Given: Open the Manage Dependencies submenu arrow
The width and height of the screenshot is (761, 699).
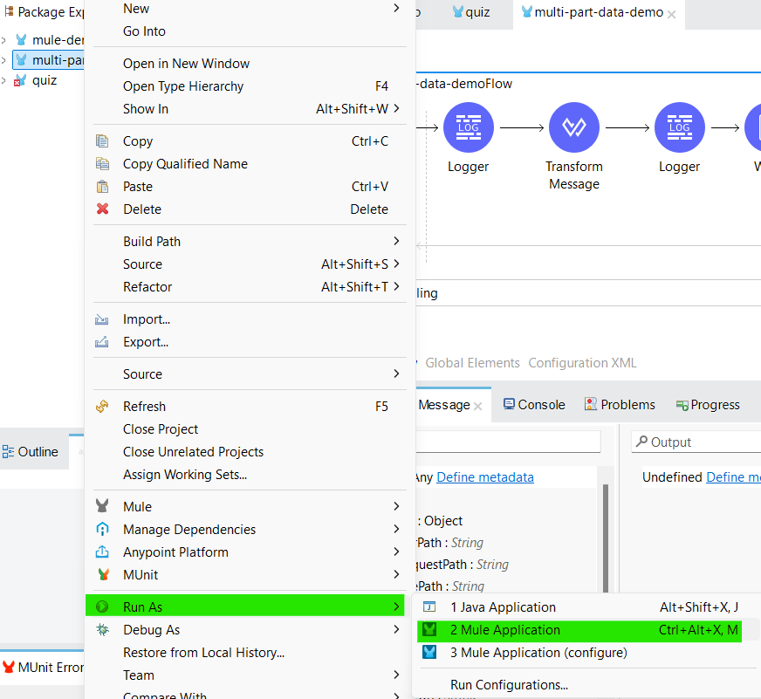Looking at the screenshot, I should point(396,529).
